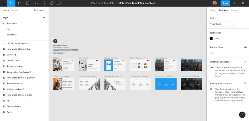249x121 pixels.
Task: Click the Target-customer frame icon in layers
Action: [4, 66]
